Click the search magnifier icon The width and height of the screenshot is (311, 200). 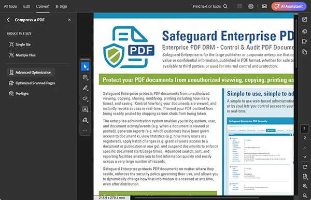point(225,6)
